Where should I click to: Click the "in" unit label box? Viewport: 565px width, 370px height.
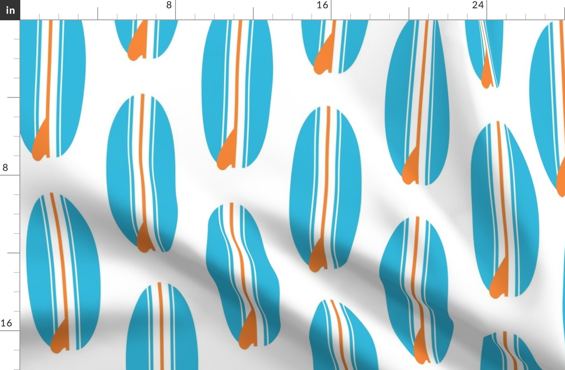coord(10,10)
